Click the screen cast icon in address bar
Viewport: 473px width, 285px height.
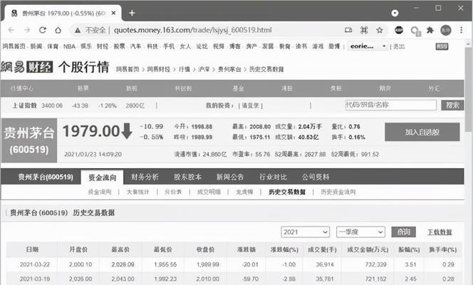click(348, 30)
